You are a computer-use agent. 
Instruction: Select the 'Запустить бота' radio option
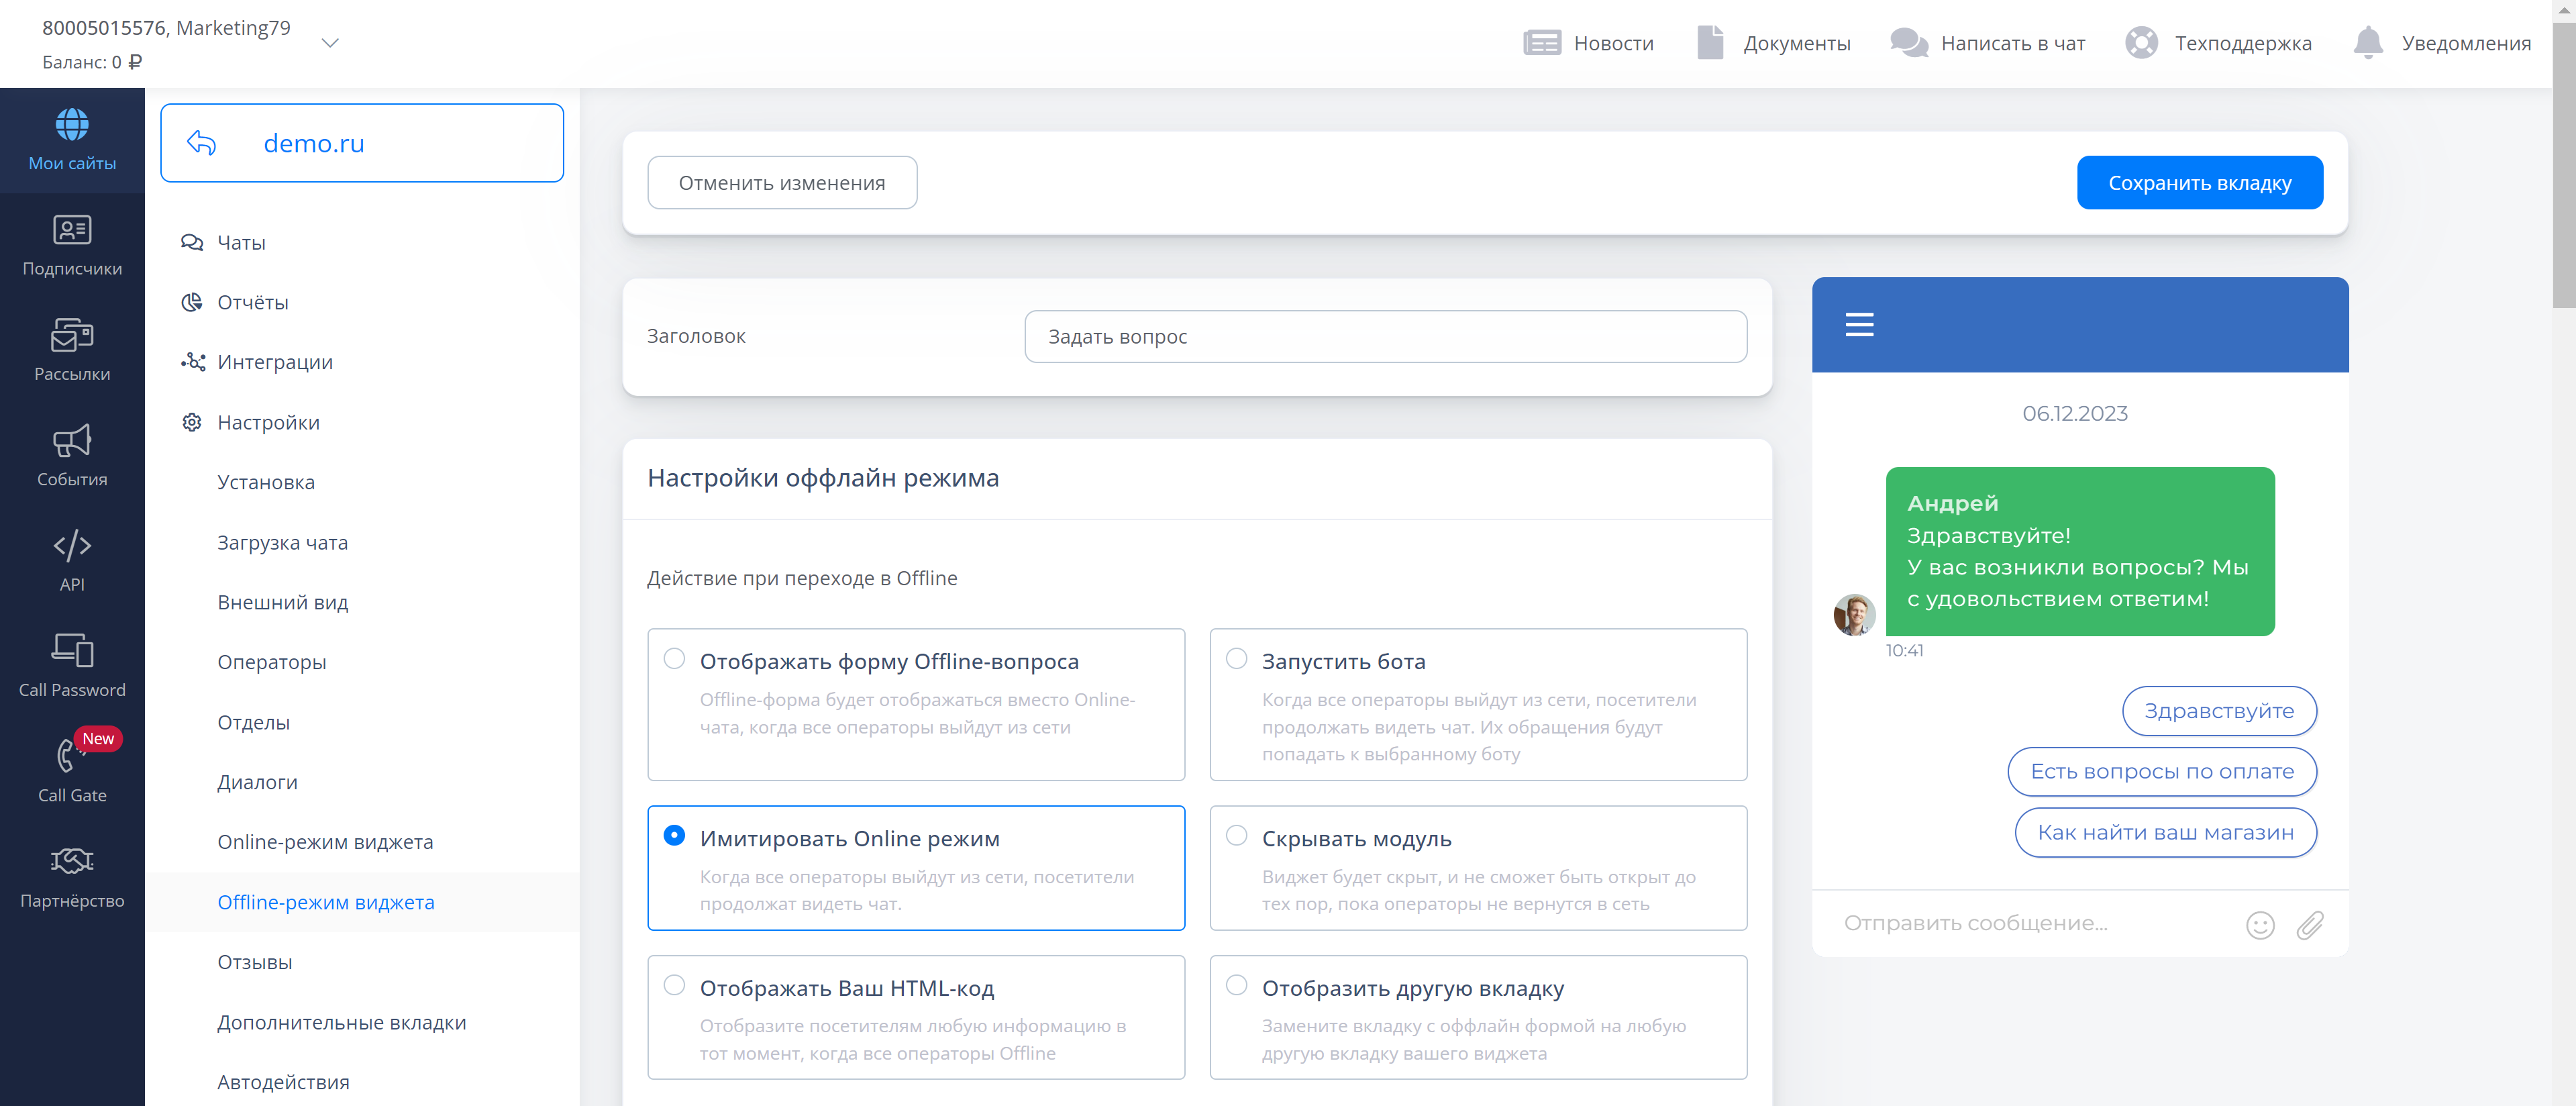click(1237, 659)
